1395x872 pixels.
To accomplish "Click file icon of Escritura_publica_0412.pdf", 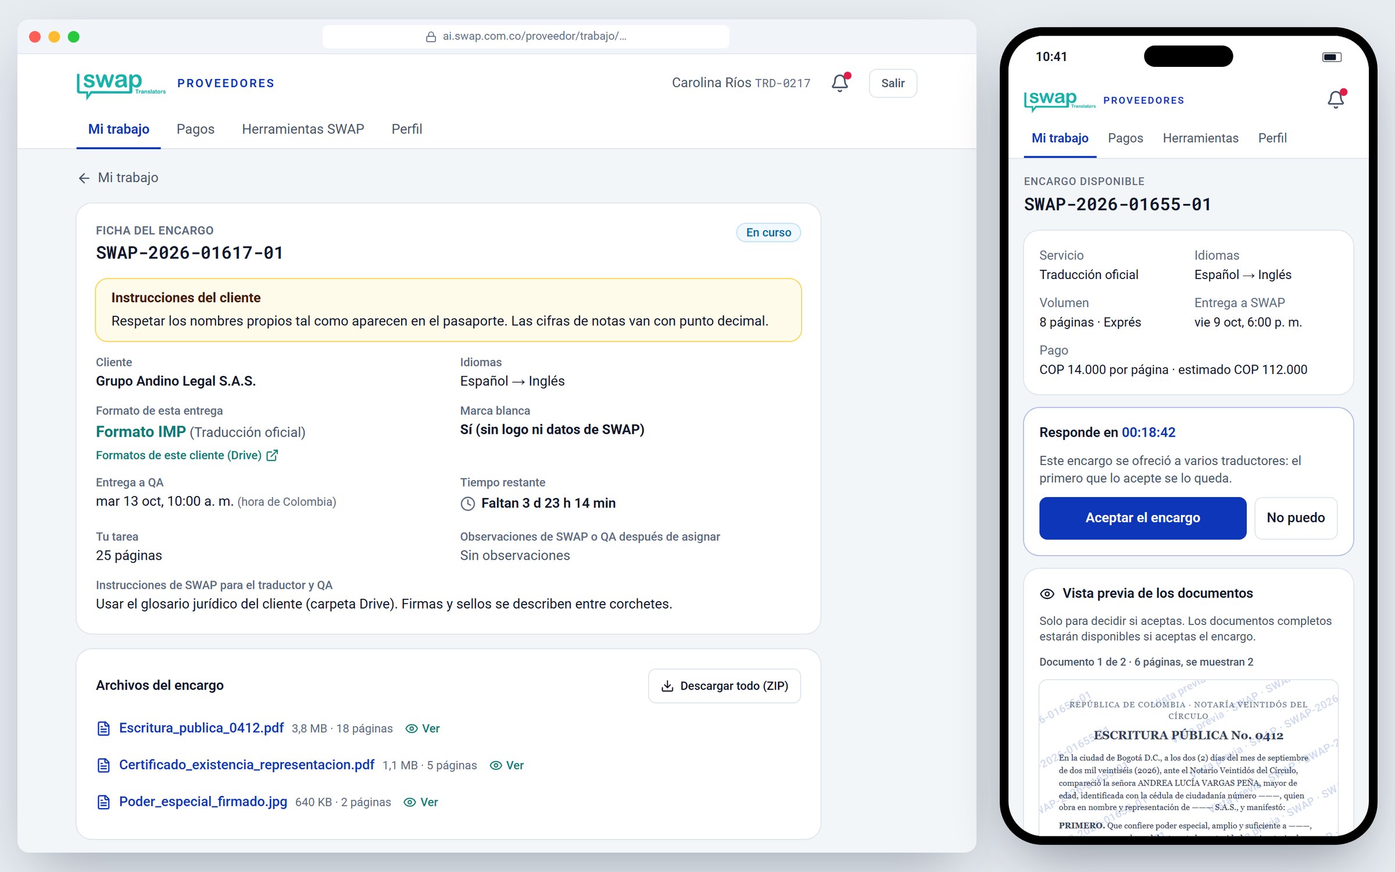I will pyautogui.click(x=103, y=728).
